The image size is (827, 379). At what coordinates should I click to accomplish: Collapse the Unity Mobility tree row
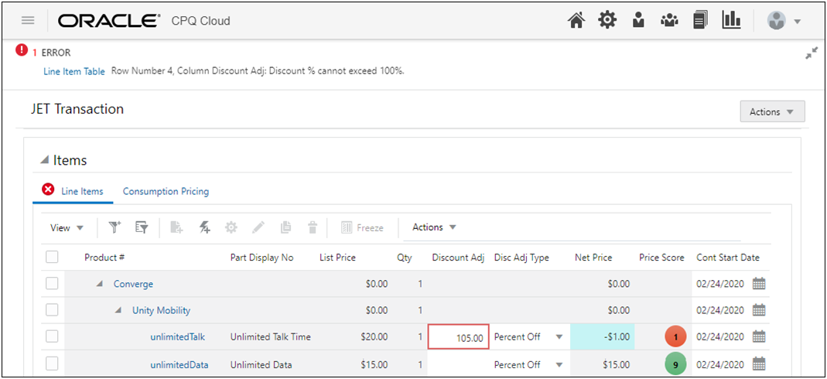coord(118,310)
